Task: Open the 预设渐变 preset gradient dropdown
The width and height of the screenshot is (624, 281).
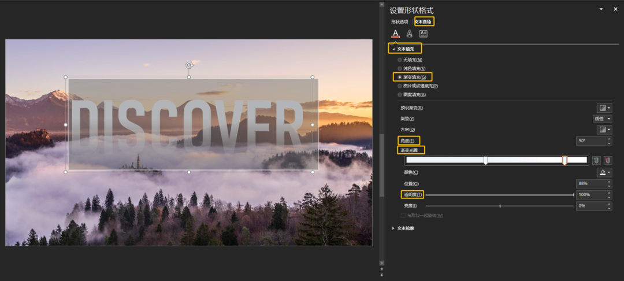Action: coord(604,108)
